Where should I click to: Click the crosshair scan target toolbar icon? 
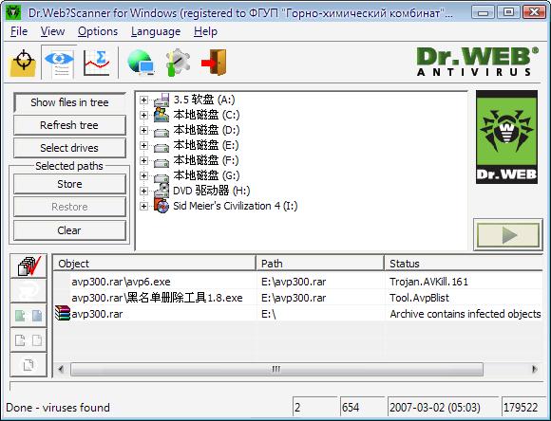[23, 63]
